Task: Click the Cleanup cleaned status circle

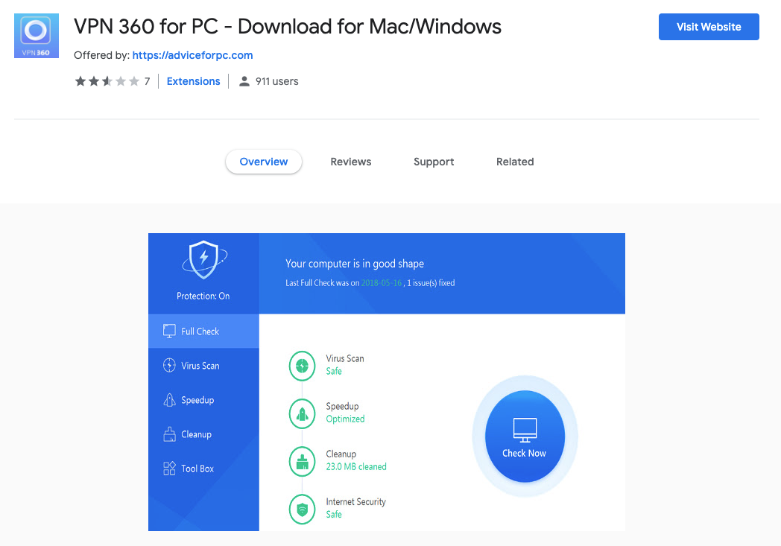Action: pos(302,461)
